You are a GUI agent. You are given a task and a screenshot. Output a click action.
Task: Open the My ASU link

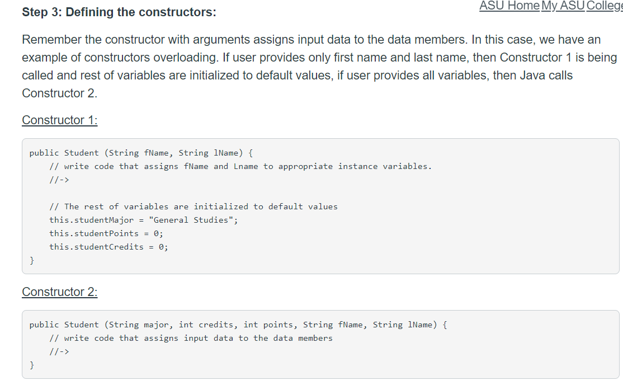563,6
